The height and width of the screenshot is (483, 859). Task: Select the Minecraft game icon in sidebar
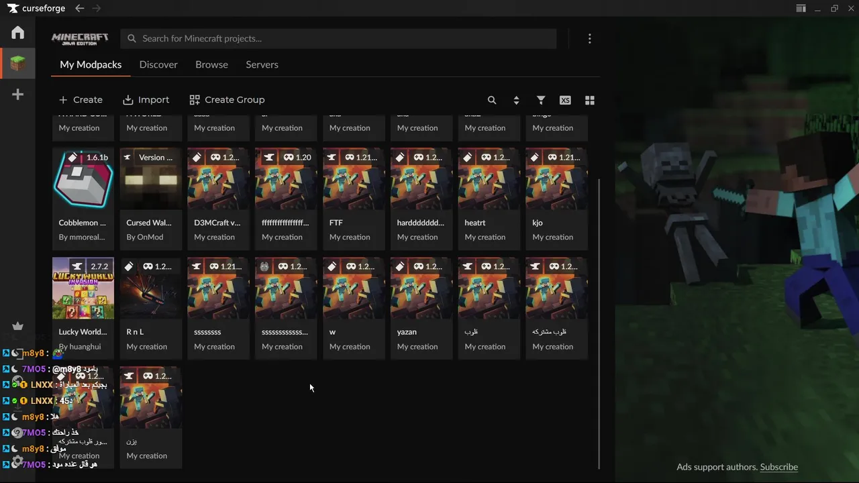tap(18, 64)
